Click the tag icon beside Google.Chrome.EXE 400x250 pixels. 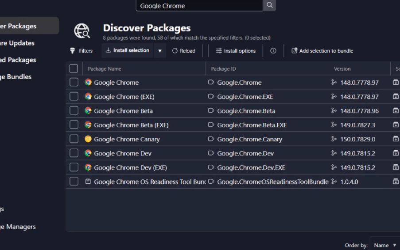click(x=211, y=96)
